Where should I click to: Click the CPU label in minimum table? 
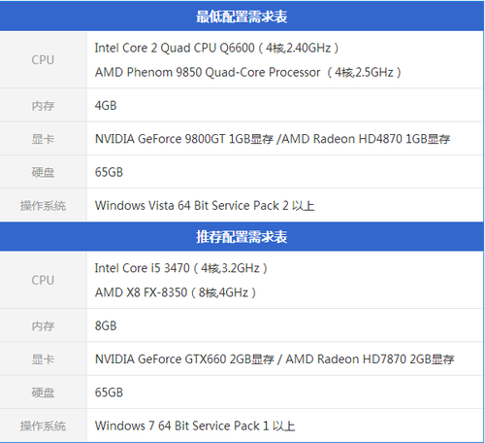43,60
